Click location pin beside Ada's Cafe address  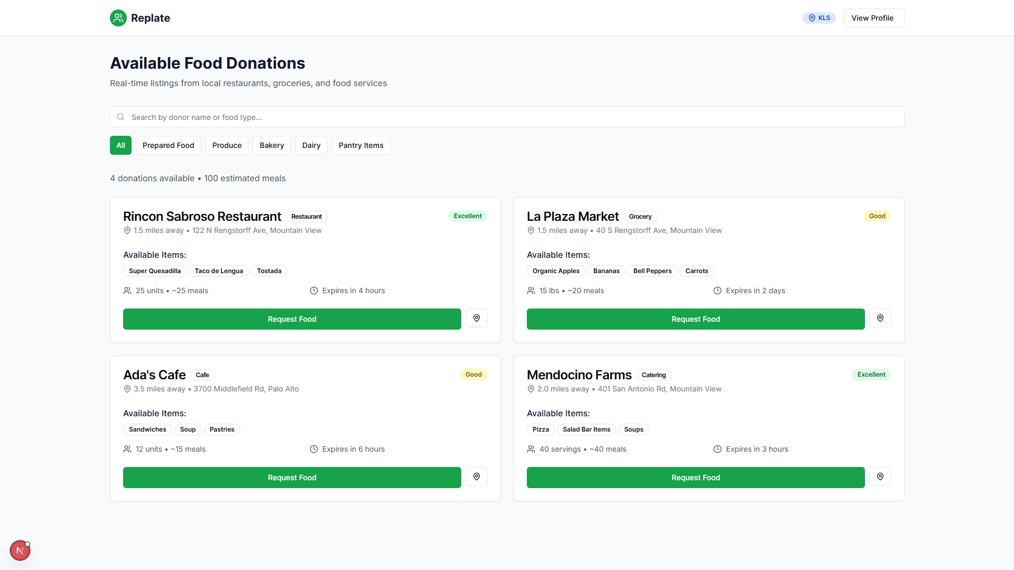tap(127, 389)
